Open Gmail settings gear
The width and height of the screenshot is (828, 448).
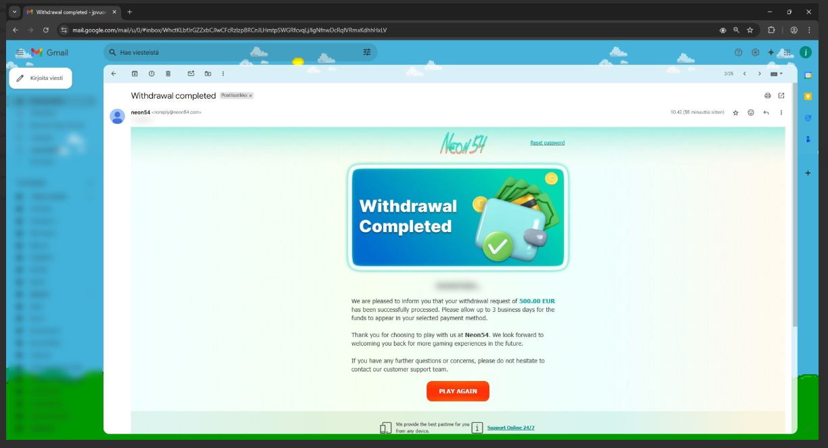pos(756,52)
